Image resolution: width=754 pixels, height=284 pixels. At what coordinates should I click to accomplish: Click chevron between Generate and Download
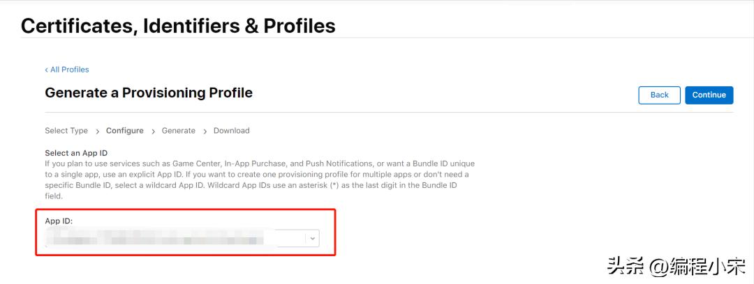coord(205,131)
